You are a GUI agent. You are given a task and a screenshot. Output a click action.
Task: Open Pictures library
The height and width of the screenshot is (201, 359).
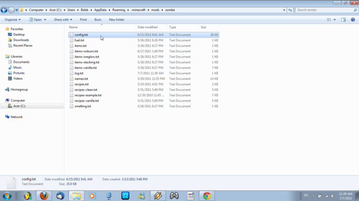pyautogui.click(x=16, y=73)
